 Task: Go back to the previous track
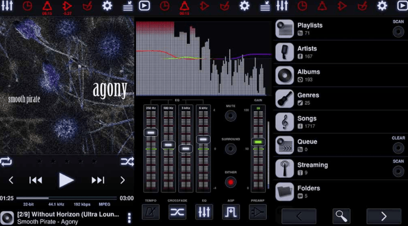35,180
